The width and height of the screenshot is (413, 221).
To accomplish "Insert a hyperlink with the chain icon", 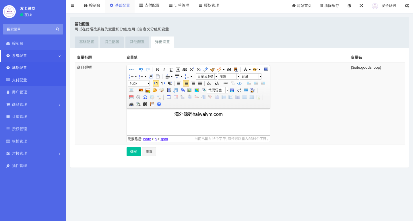I will 226,83.
